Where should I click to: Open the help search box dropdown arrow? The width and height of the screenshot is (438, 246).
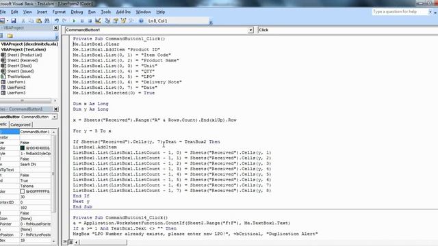tap(430, 12)
